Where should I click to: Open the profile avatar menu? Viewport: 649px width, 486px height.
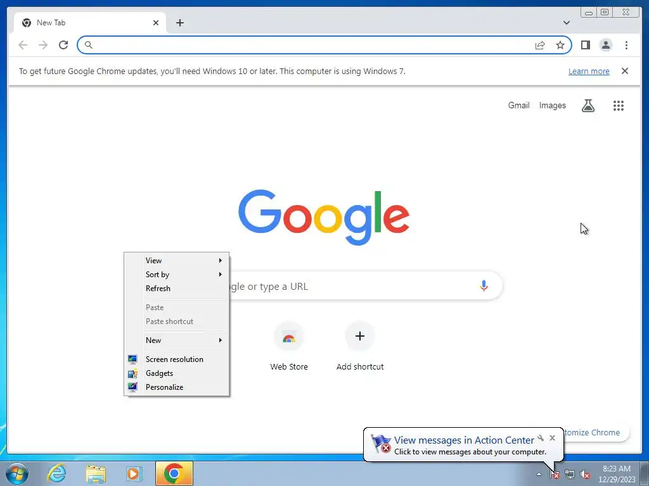pos(605,45)
